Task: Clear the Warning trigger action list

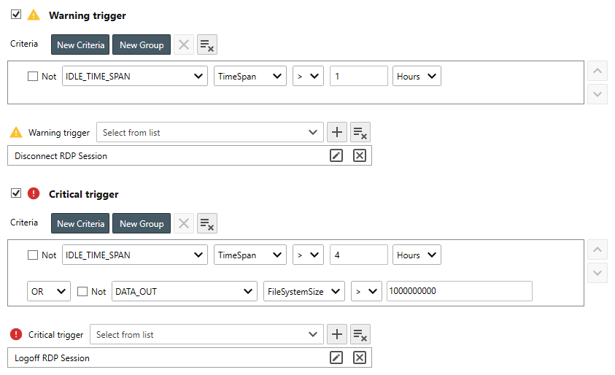Action: (x=360, y=132)
